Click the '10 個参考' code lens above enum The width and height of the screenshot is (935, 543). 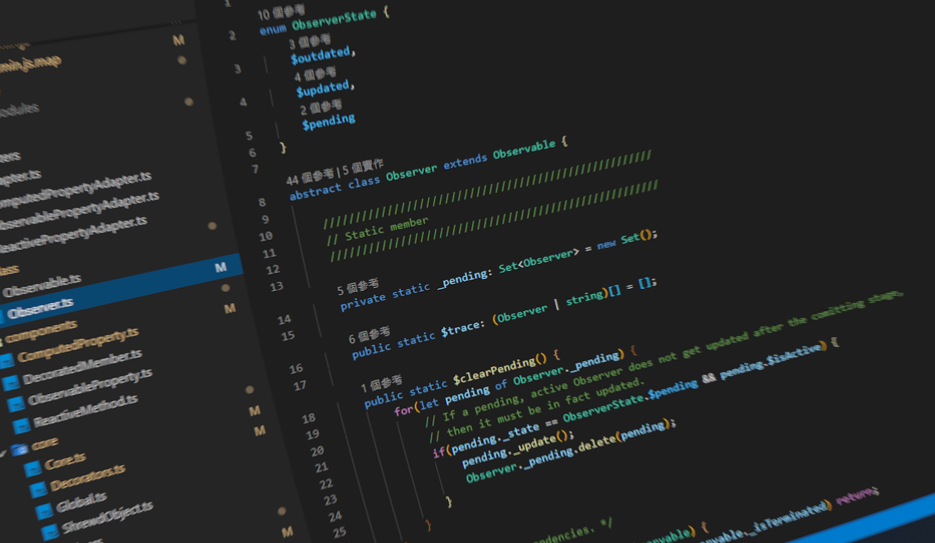[281, 12]
